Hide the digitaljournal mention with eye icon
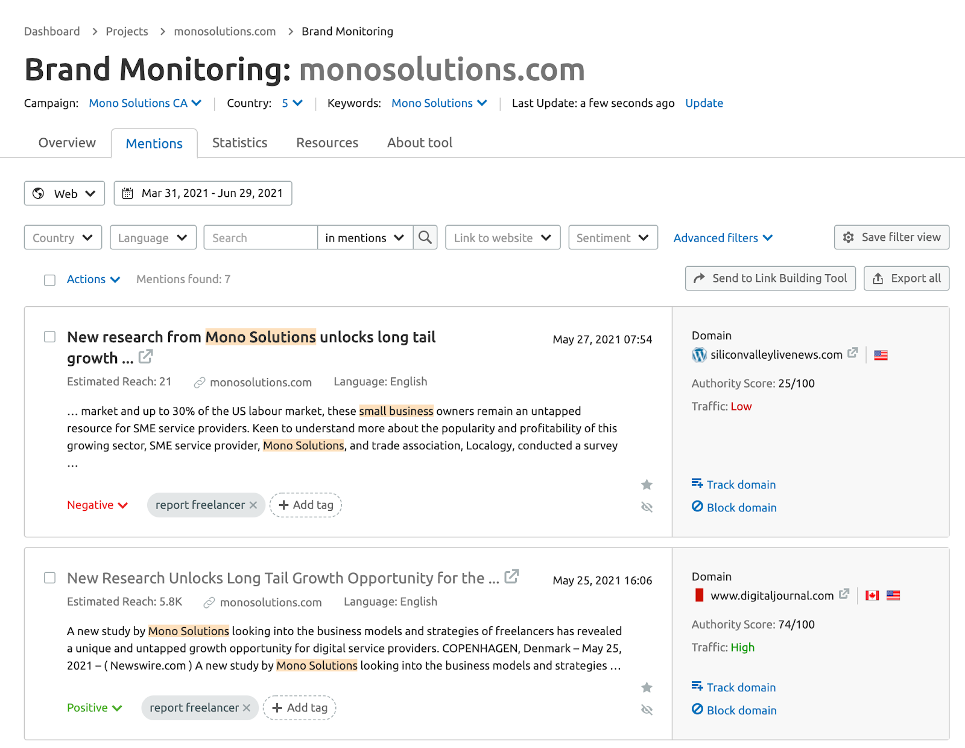This screenshot has height=748, width=965. [647, 710]
